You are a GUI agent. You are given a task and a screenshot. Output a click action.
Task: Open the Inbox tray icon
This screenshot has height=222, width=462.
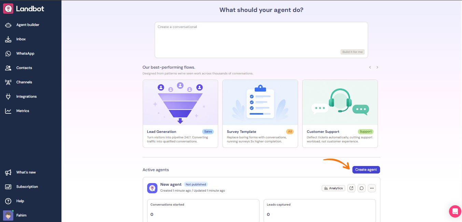click(8, 39)
